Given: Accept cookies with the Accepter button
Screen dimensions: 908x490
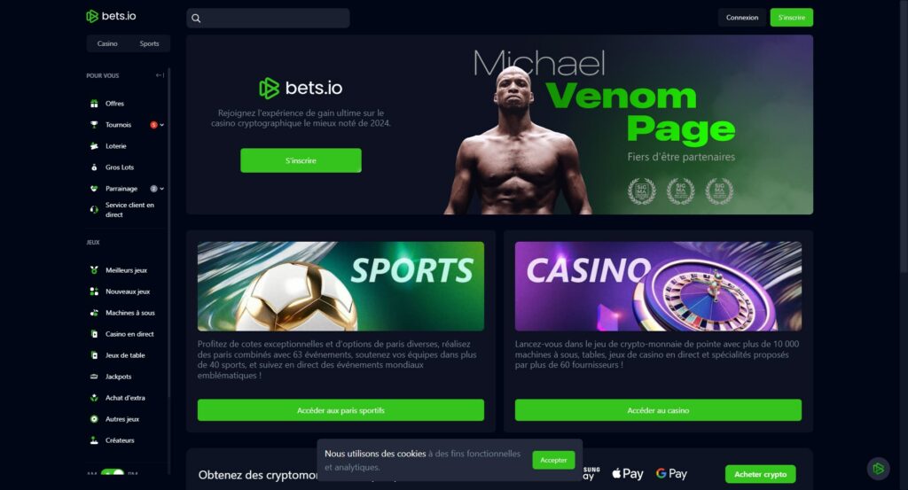Looking at the screenshot, I should point(553,460).
